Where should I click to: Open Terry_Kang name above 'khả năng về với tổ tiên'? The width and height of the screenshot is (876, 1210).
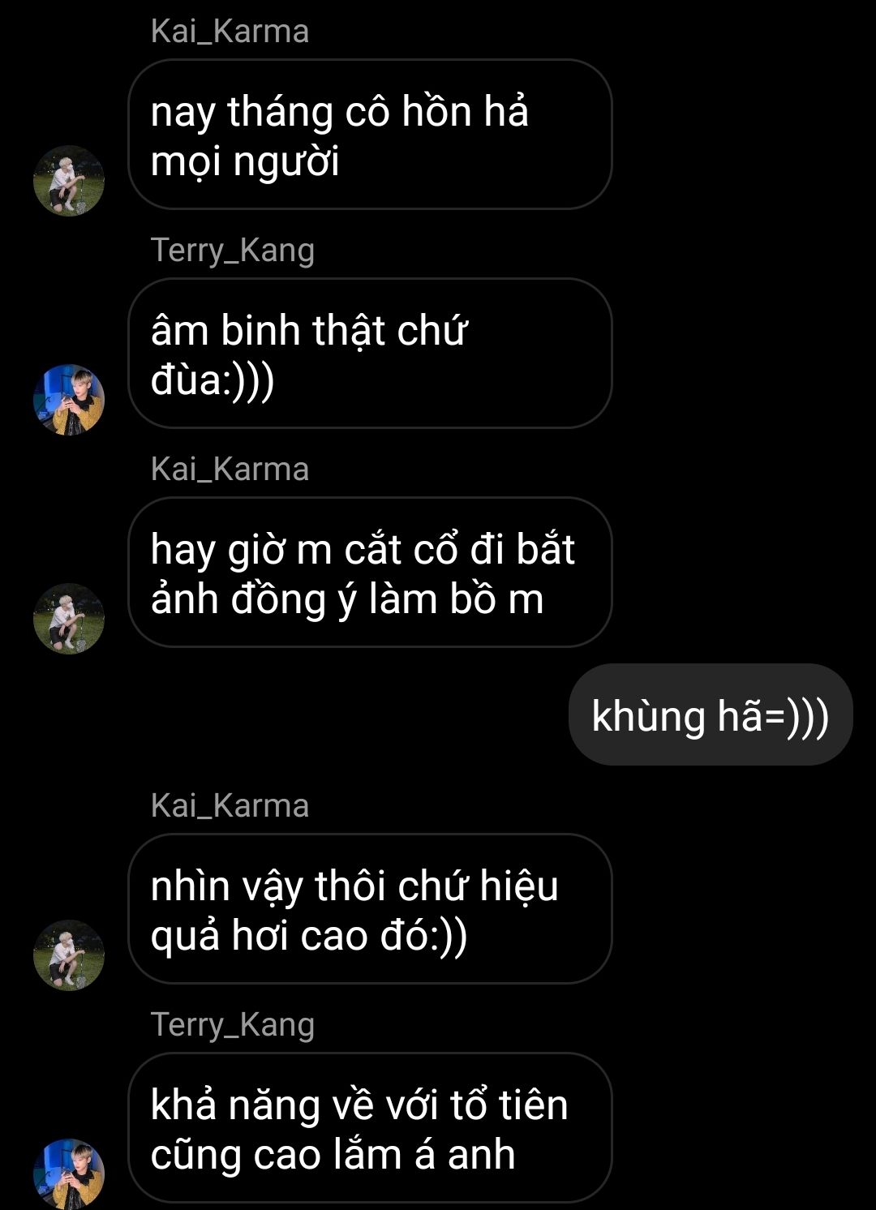tap(233, 1025)
